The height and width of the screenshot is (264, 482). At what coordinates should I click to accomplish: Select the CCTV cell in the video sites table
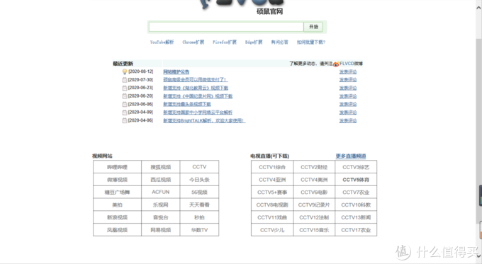pyautogui.click(x=199, y=167)
